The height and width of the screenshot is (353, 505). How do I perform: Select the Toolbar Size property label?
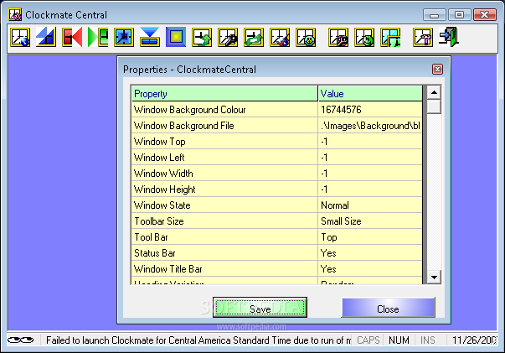point(159,221)
